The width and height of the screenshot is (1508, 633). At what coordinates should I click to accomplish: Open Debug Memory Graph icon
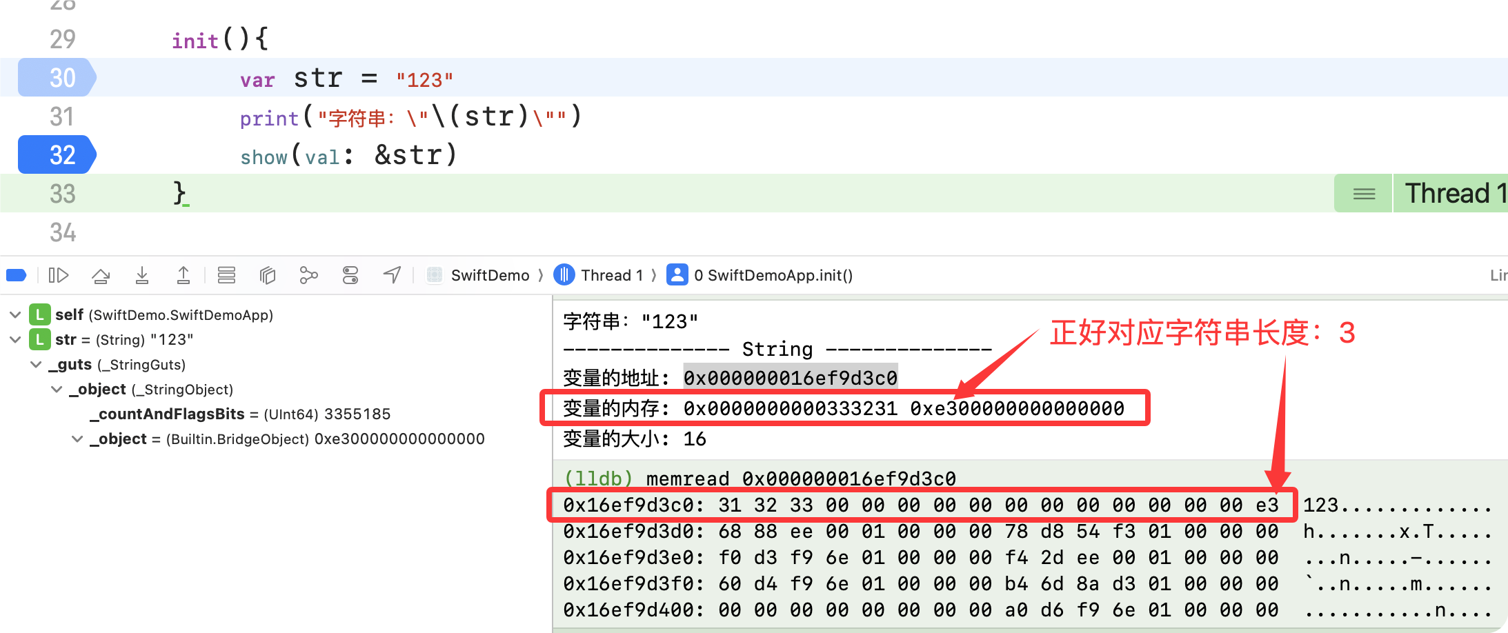(309, 275)
